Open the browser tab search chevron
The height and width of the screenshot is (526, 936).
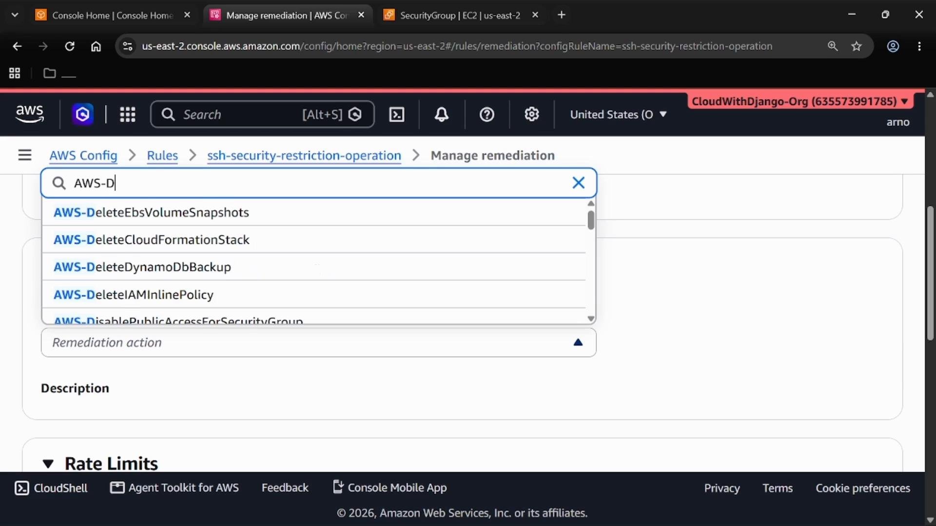tap(15, 15)
